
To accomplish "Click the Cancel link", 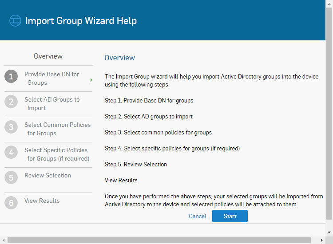I will [x=198, y=216].
